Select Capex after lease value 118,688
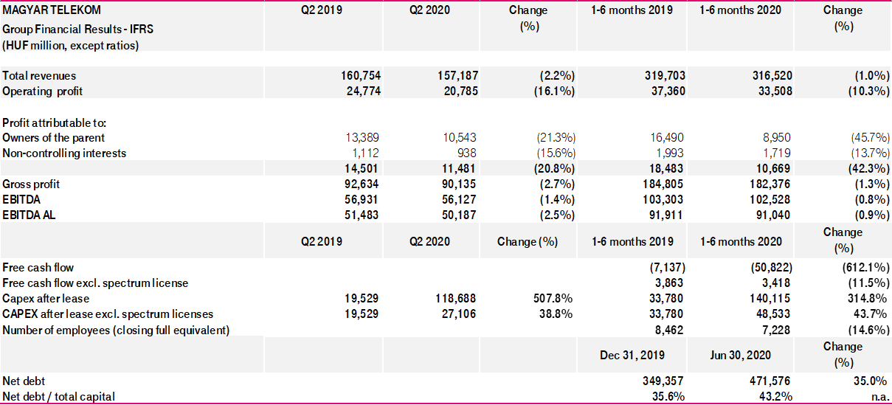 pos(454,298)
